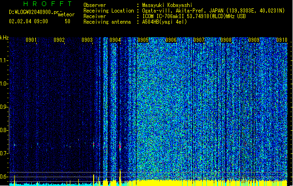Click the 0907 time marker
This screenshot has height=186, width=293.
[x=199, y=40]
